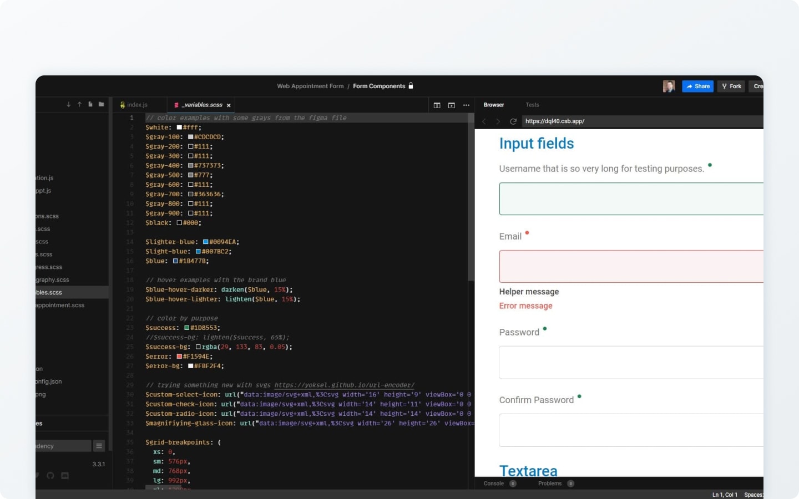Close the _variables.scss tab

point(229,105)
